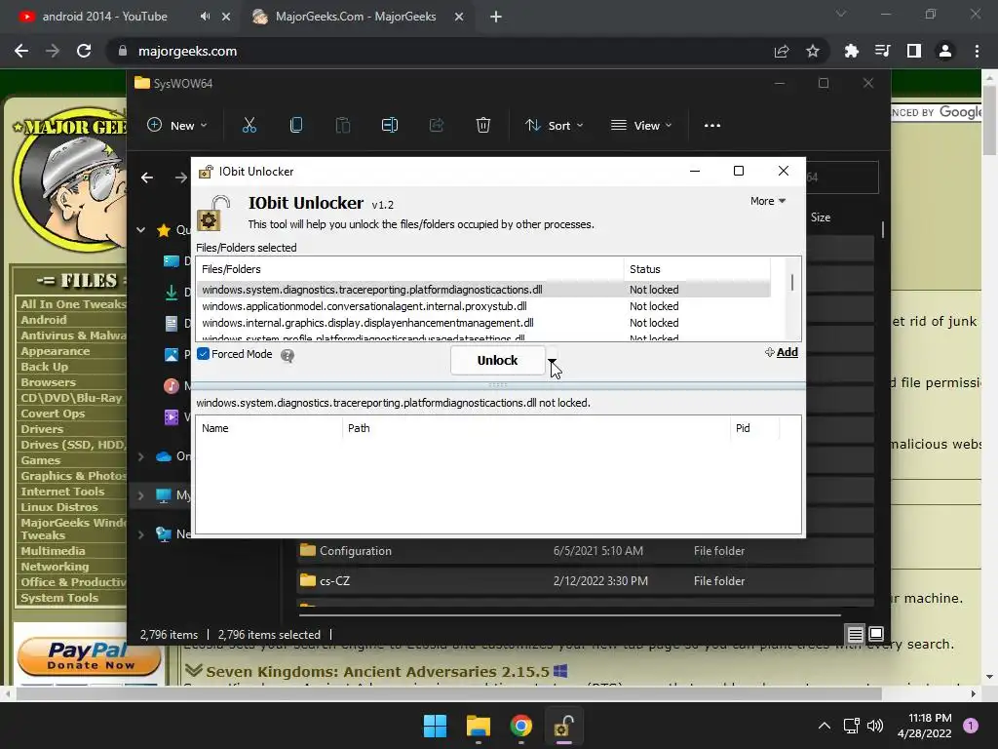Viewport: 998px width, 749px height.
Task: Click the IObit Unlocker splitter handle
Action: click(498, 385)
